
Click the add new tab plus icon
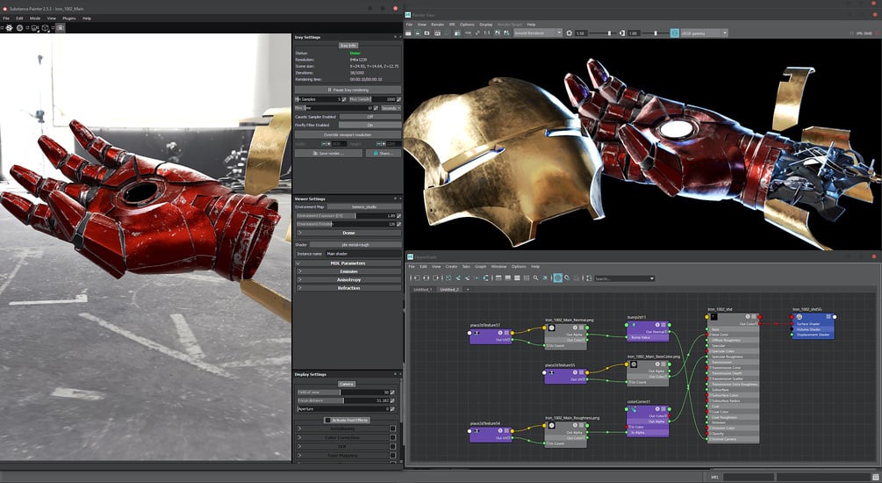tap(468, 289)
